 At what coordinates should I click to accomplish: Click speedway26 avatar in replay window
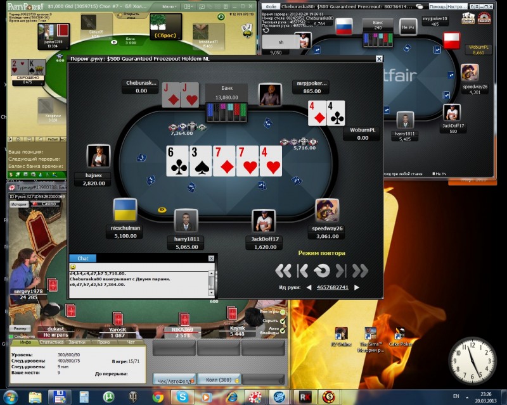(x=327, y=210)
